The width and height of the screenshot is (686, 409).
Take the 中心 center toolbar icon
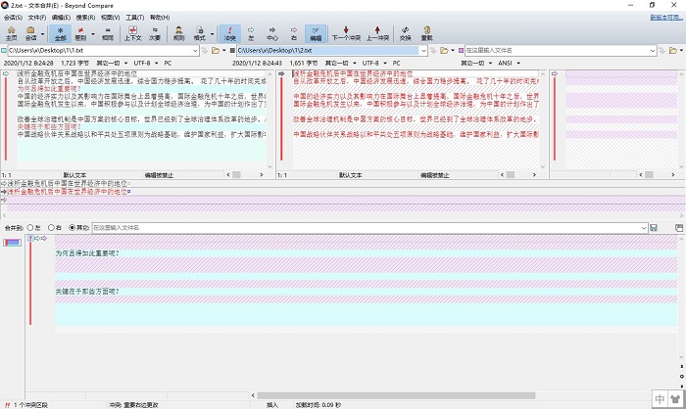272,33
